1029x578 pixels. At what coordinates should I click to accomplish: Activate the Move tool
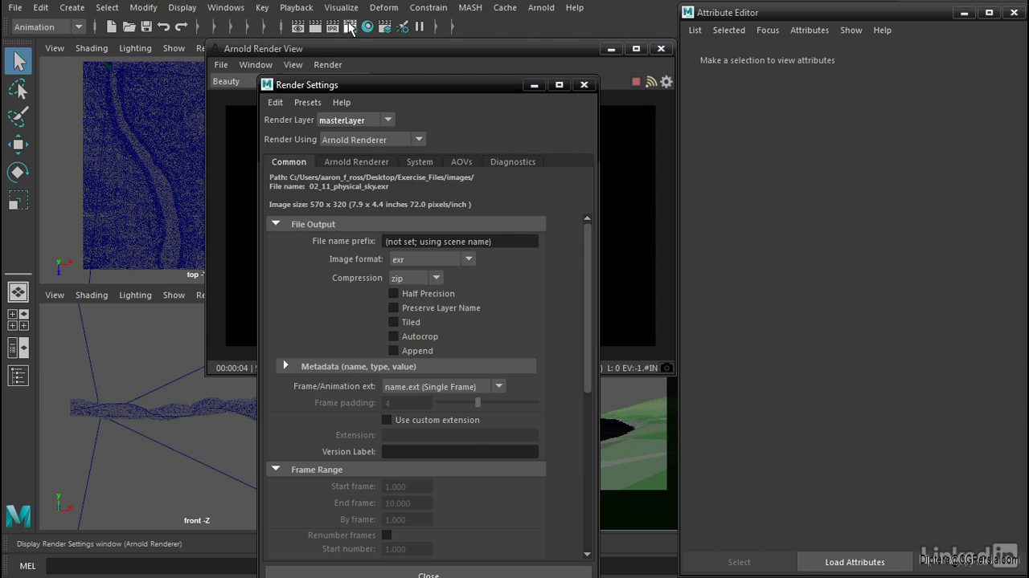[x=18, y=144]
